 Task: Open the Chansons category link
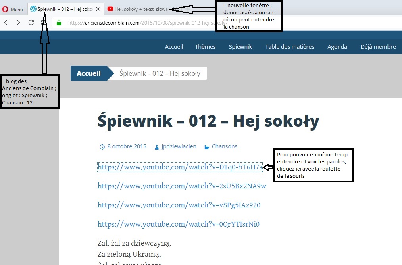pyautogui.click(x=224, y=146)
